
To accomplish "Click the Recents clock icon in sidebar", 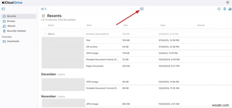I will (x=4, y=16).
